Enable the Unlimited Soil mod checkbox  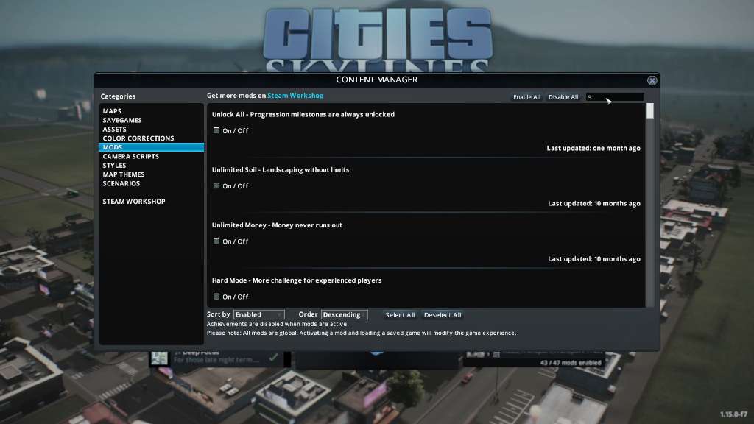click(216, 185)
